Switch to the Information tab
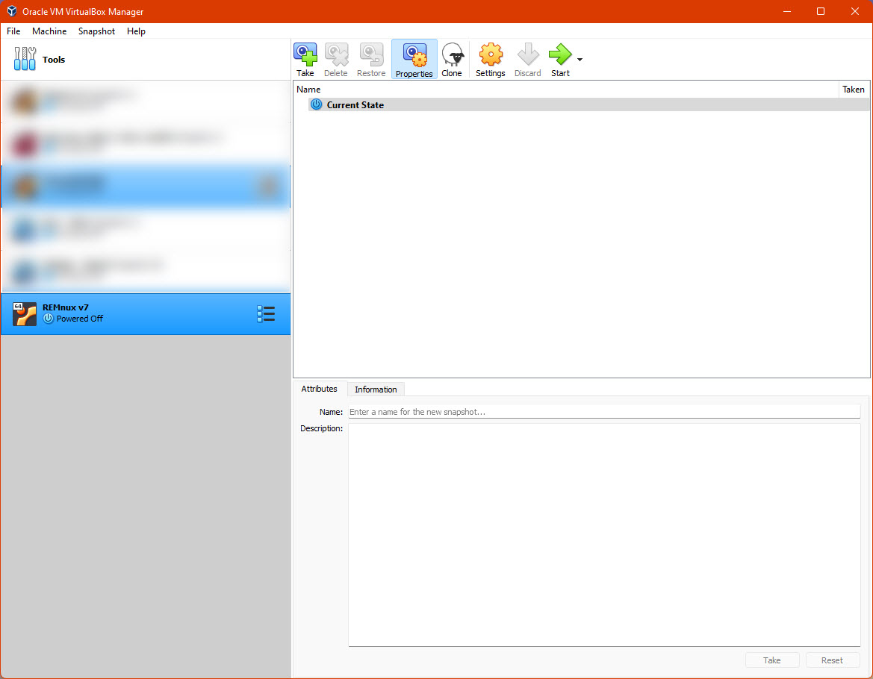The image size is (873, 679). [376, 389]
